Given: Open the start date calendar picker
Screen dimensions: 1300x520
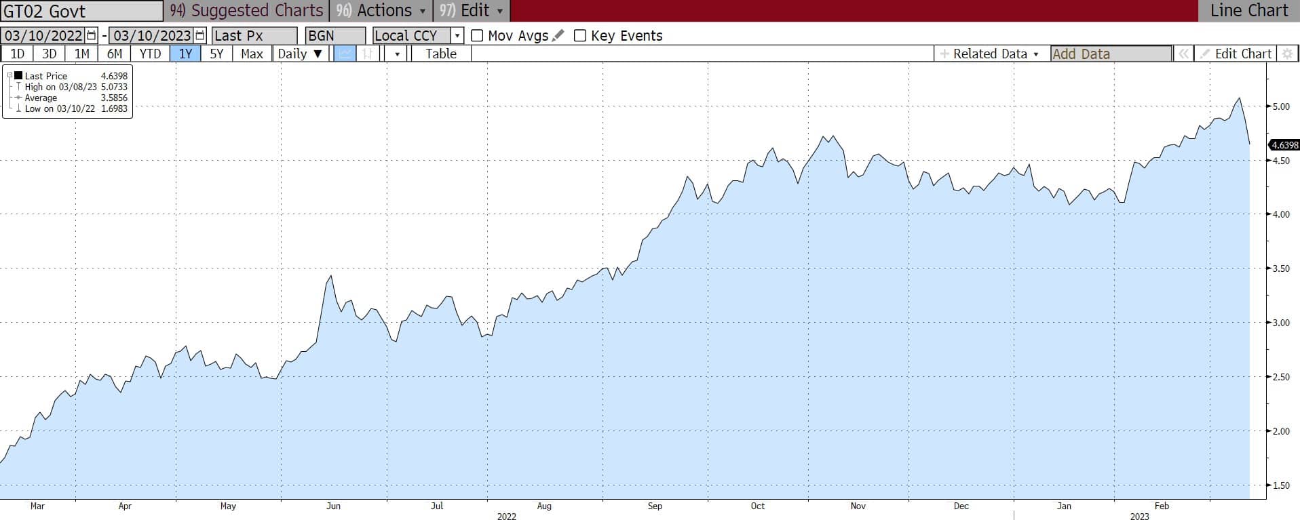Looking at the screenshot, I should (x=92, y=35).
